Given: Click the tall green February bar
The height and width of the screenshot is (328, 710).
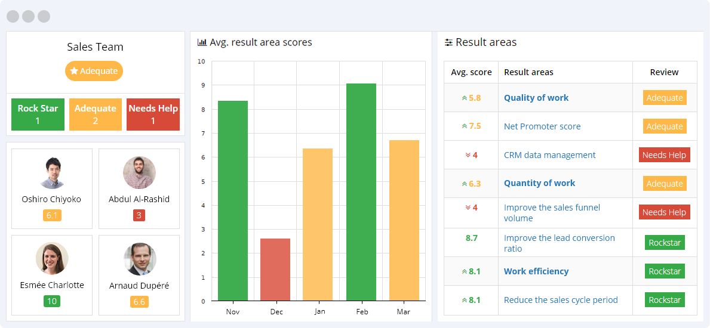Looking at the screenshot, I should (x=361, y=192).
